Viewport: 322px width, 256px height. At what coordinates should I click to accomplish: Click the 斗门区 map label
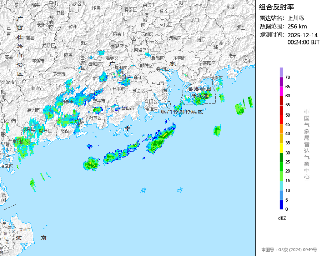(151, 102)
